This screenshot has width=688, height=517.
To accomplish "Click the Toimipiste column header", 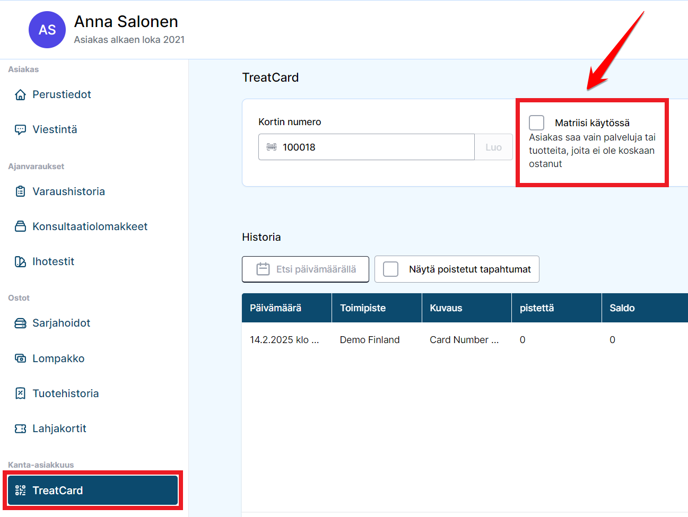I will click(x=377, y=308).
